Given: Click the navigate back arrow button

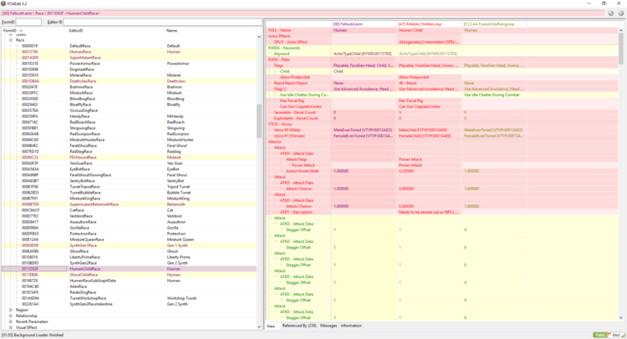Looking at the screenshot, I should click(611, 13).
